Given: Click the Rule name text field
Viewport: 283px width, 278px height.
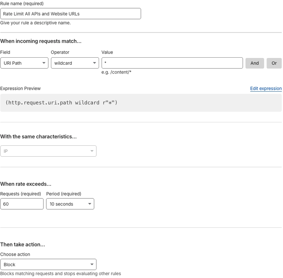Looking at the screenshot, I should (x=70, y=14).
